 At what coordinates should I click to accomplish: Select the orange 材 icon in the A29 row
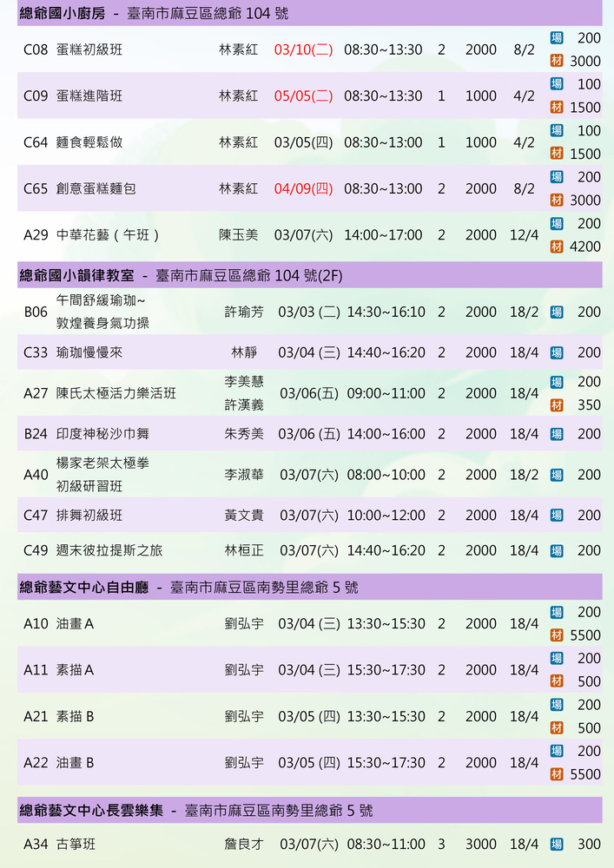[557, 247]
